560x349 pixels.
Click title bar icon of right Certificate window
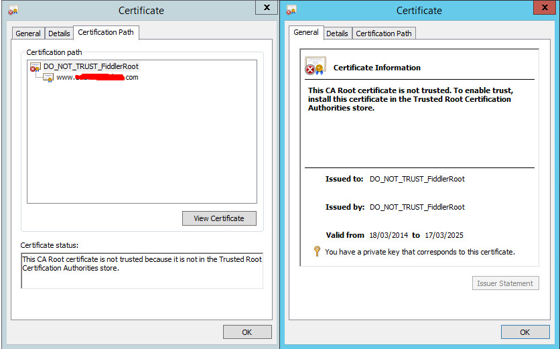click(291, 10)
